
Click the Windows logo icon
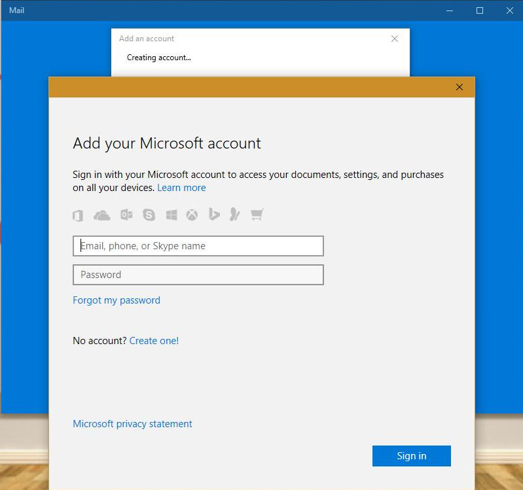(x=171, y=215)
